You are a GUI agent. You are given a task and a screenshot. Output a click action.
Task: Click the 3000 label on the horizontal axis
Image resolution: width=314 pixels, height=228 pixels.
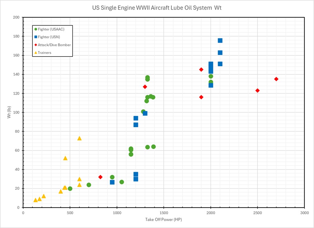(304, 213)
